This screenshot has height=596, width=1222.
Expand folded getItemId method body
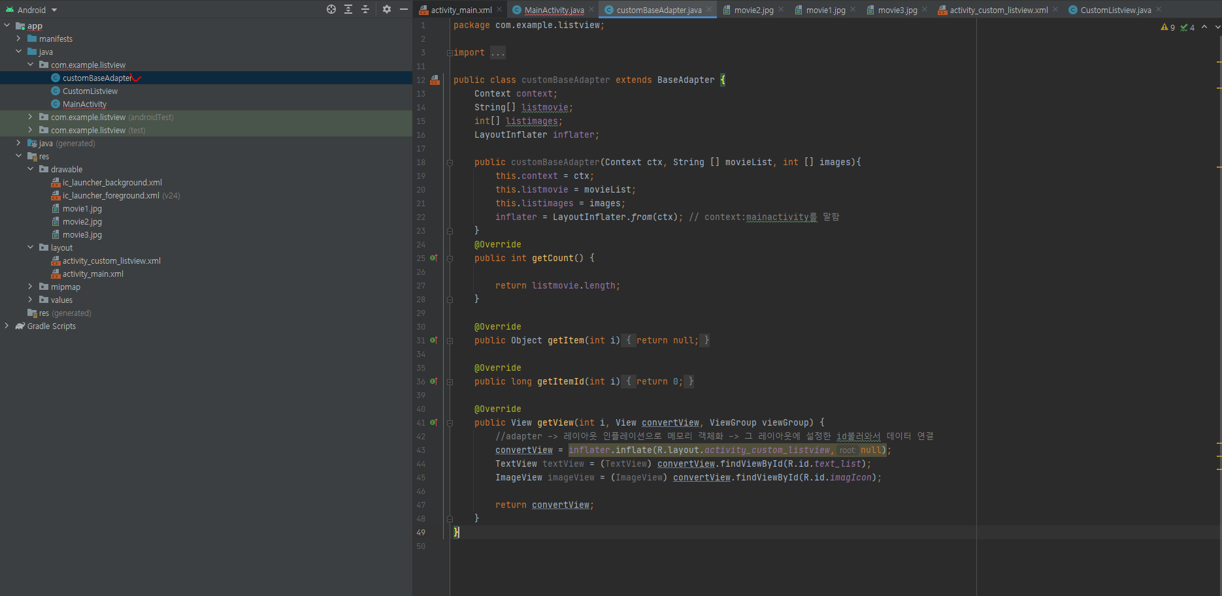click(x=450, y=382)
